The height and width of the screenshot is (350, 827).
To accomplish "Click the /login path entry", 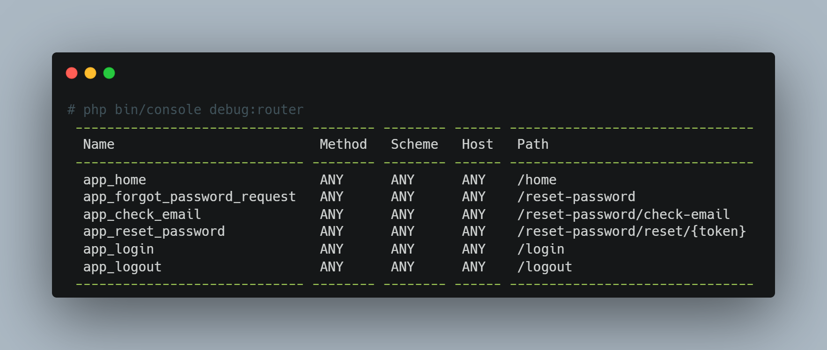I will click(540, 249).
